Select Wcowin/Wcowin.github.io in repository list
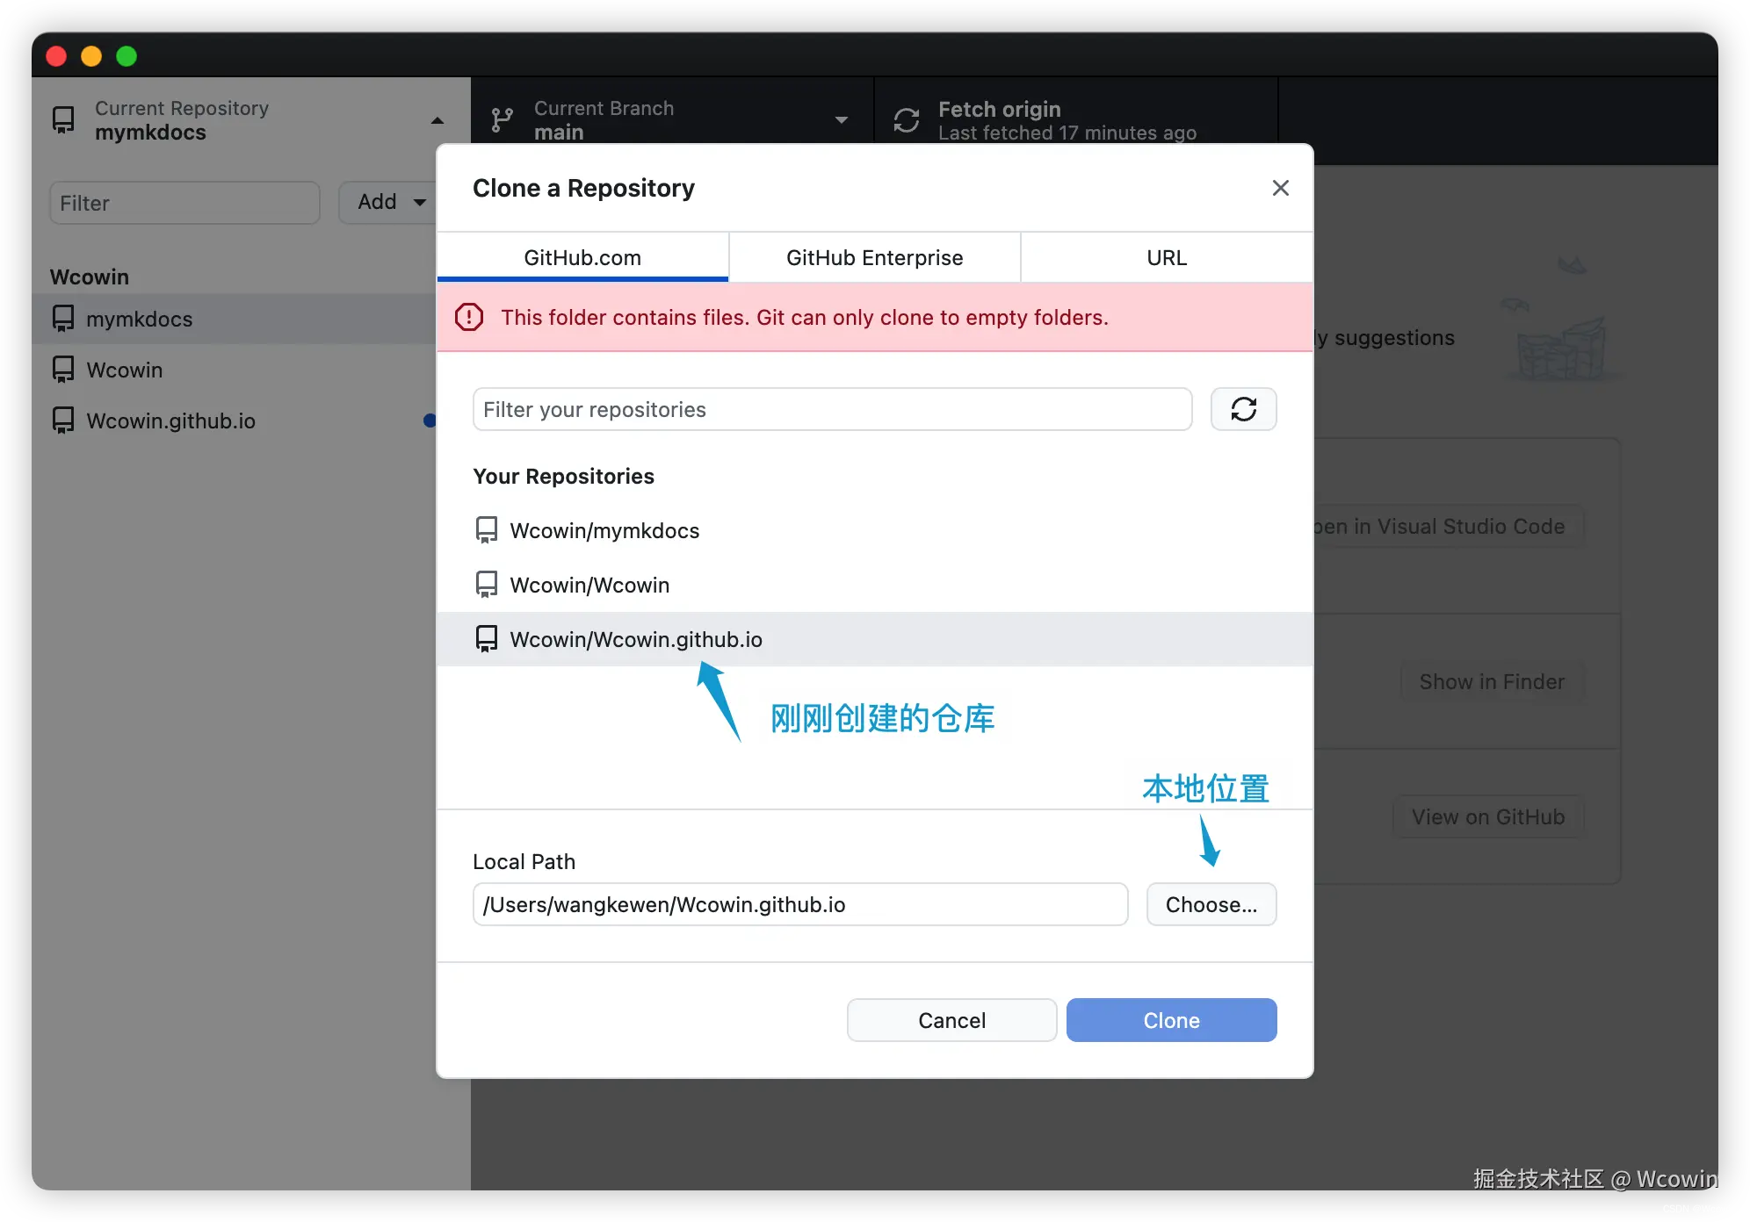The image size is (1750, 1222). (x=636, y=639)
